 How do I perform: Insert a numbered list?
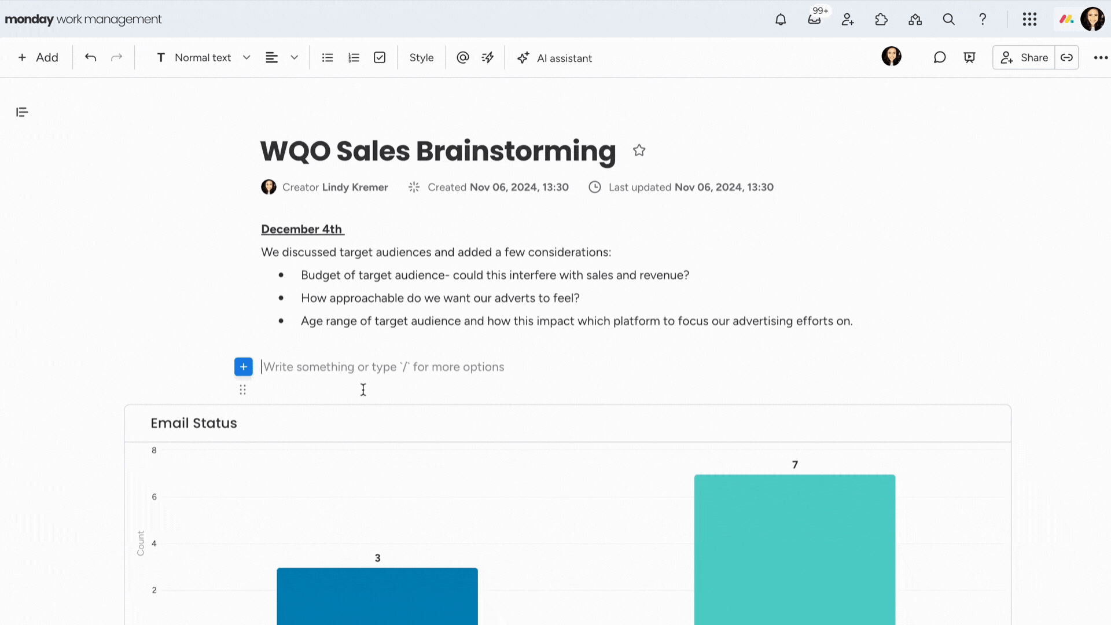pyautogui.click(x=354, y=57)
